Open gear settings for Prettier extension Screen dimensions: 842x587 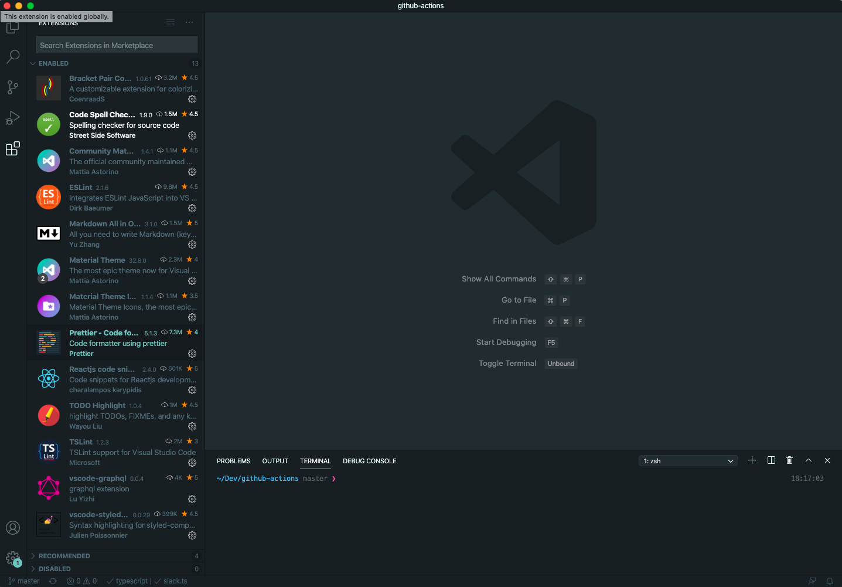click(x=192, y=354)
